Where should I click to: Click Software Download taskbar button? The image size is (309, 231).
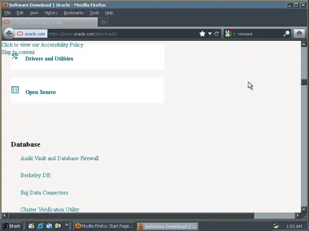click(x=167, y=226)
